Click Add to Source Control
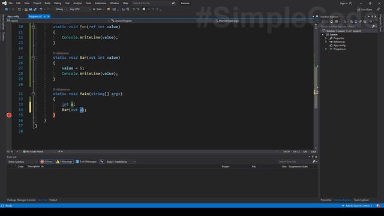 (x=357, y=206)
